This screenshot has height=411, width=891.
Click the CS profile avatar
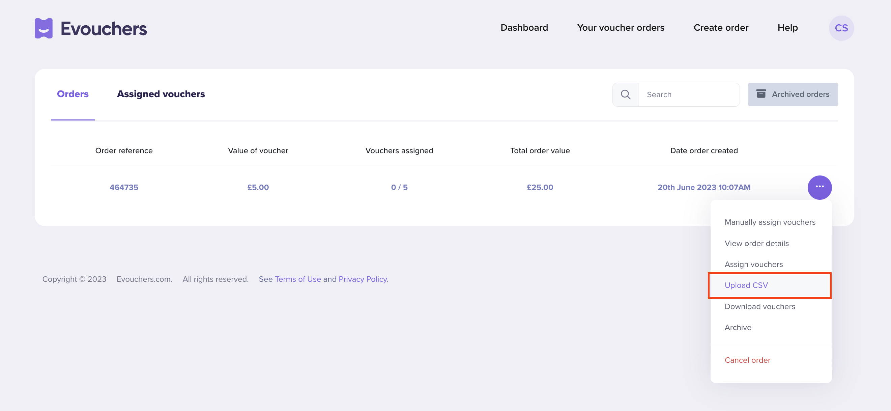(841, 28)
